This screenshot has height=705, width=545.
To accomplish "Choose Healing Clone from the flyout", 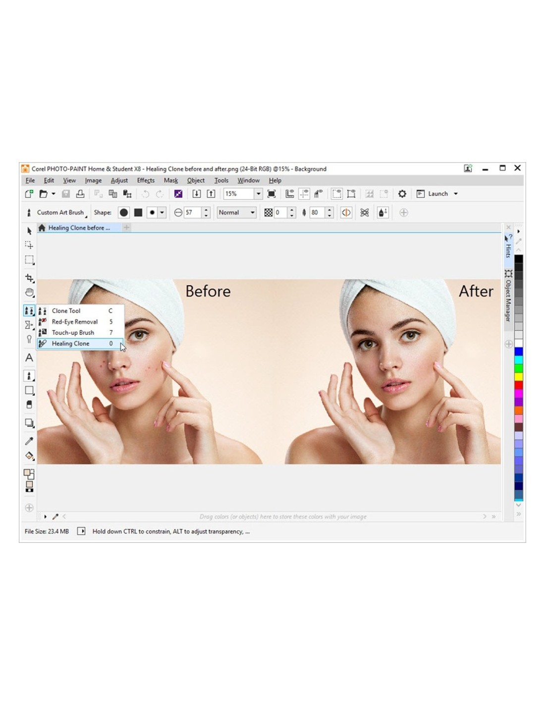I will [x=71, y=344].
